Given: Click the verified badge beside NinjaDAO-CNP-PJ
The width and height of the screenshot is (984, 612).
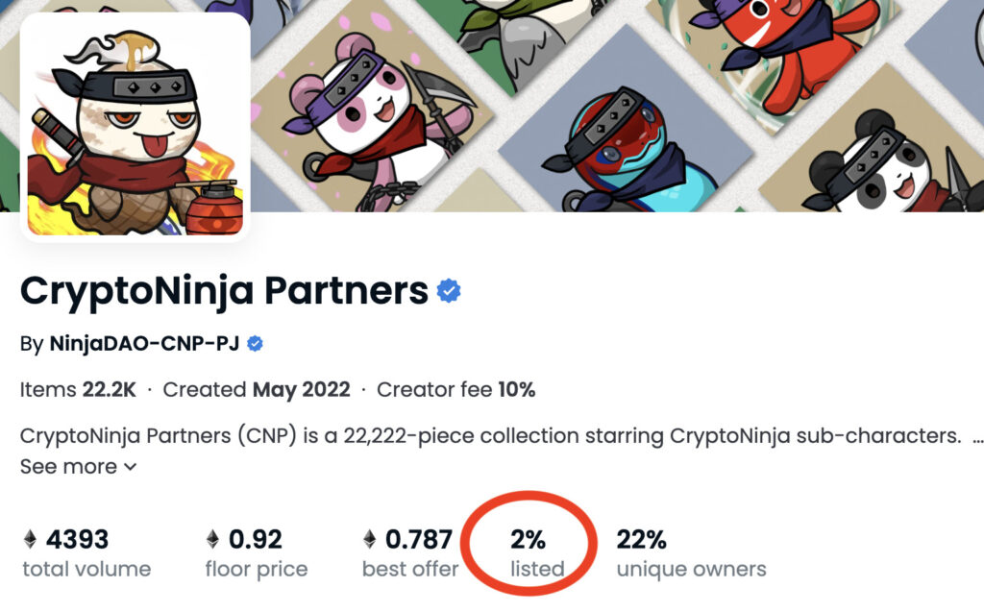Looking at the screenshot, I should [x=256, y=344].
